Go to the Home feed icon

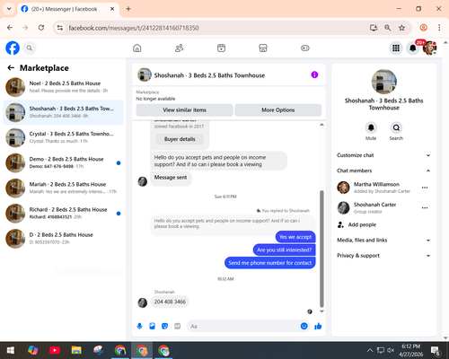(137, 48)
